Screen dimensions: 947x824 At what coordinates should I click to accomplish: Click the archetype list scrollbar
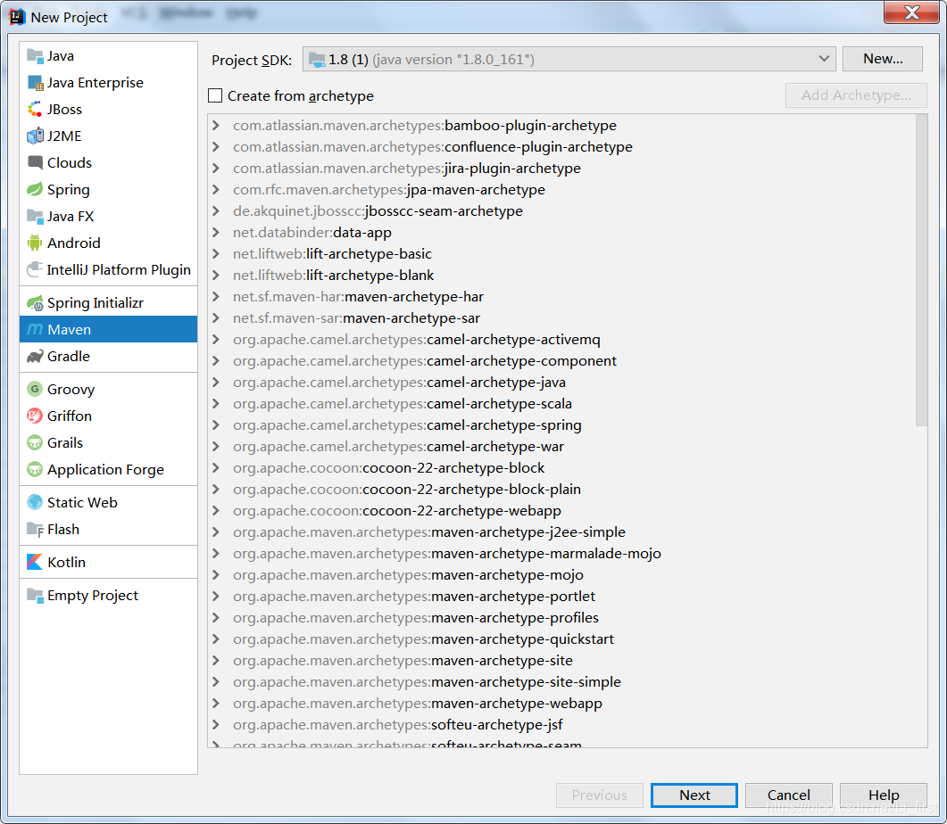[921, 270]
